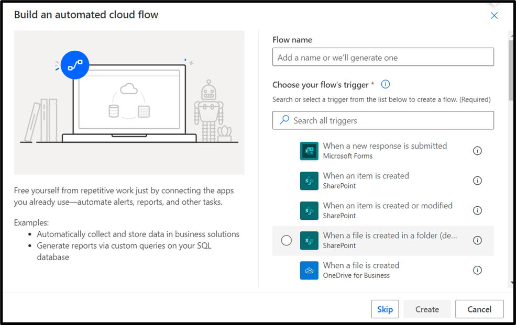View info for OneDrive 'When a file is created'

(x=477, y=271)
